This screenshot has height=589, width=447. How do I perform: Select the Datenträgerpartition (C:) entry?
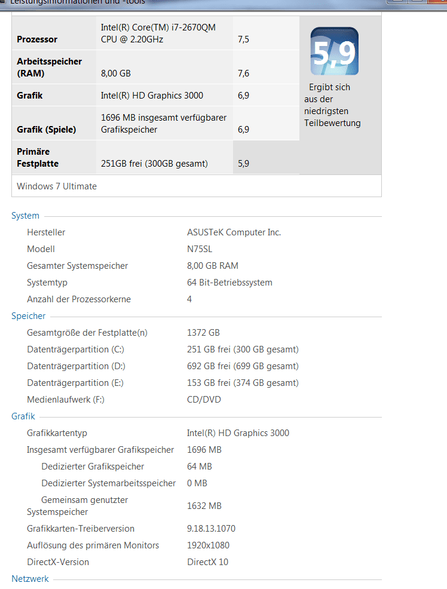coord(76,349)
